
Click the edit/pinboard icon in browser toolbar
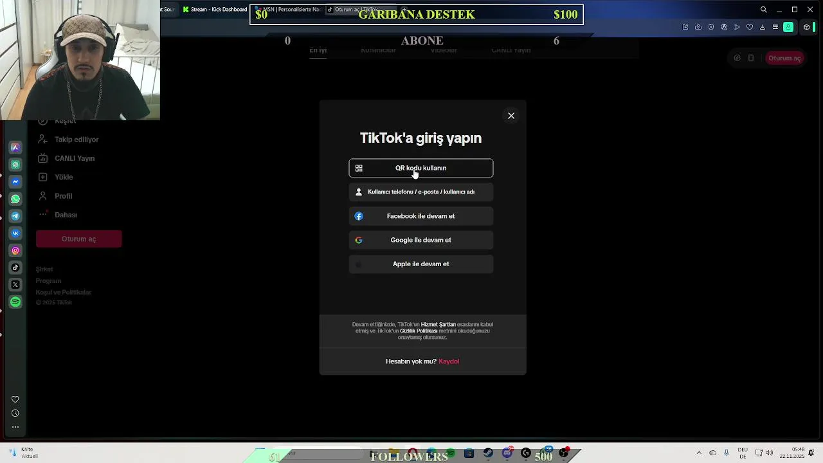pyautogui.click(x=685, y=27)
